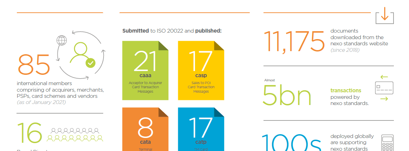Click 'Submitted to ISO 20022 and published:' heading
Screen dimensions: 409x151
[x=172, y=31]
